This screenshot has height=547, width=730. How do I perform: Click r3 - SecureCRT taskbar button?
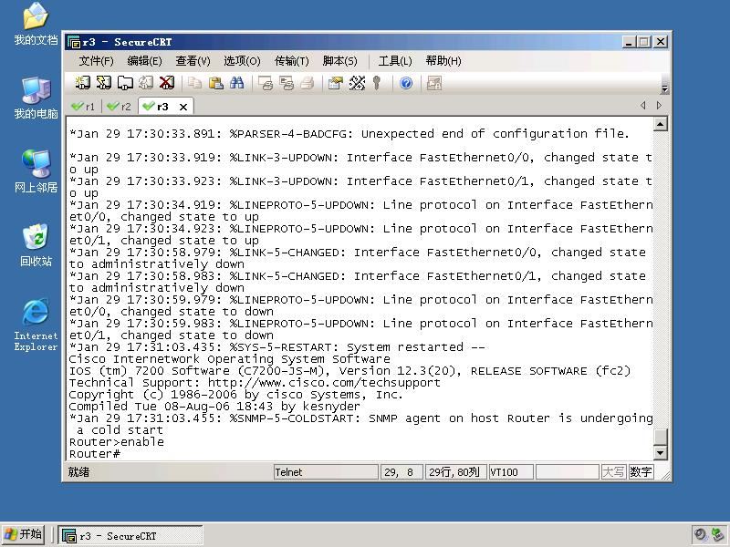pyautogui.click(x=130, y=535)
